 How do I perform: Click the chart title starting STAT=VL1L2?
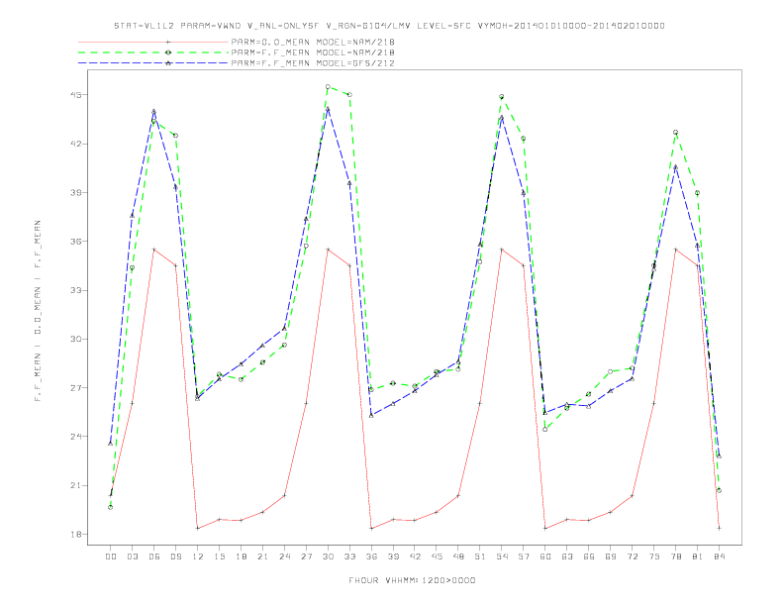click(389, 26)
